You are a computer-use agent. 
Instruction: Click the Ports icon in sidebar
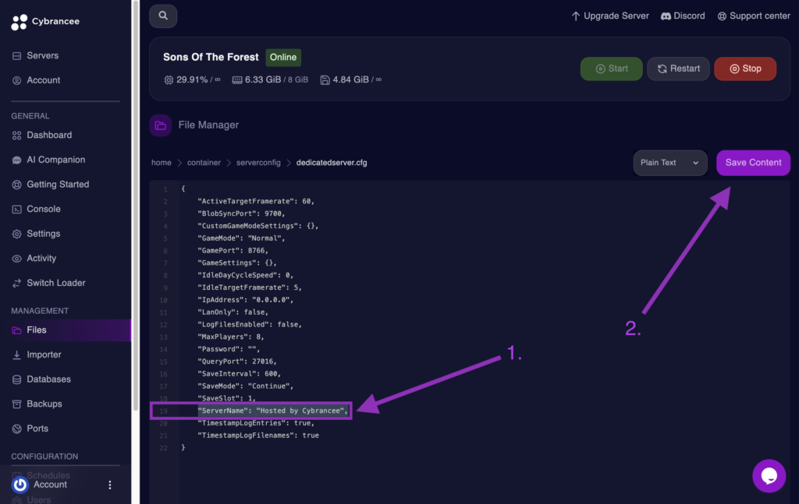tap(17, 428)
